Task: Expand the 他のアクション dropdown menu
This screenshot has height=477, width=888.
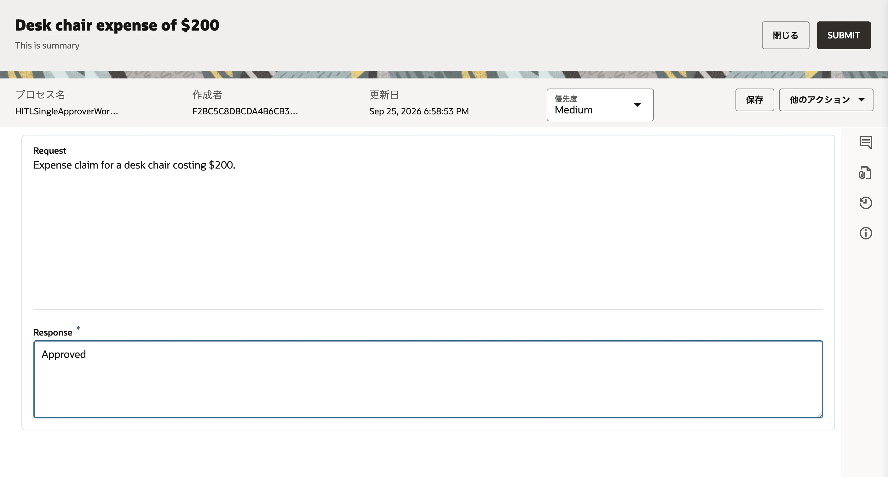Action: click(x=826, y=100)
